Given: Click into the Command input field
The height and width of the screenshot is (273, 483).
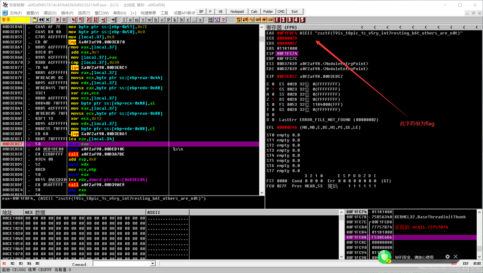Looking at the screenshot, I should pyautogui.click(x=122, y=264).
